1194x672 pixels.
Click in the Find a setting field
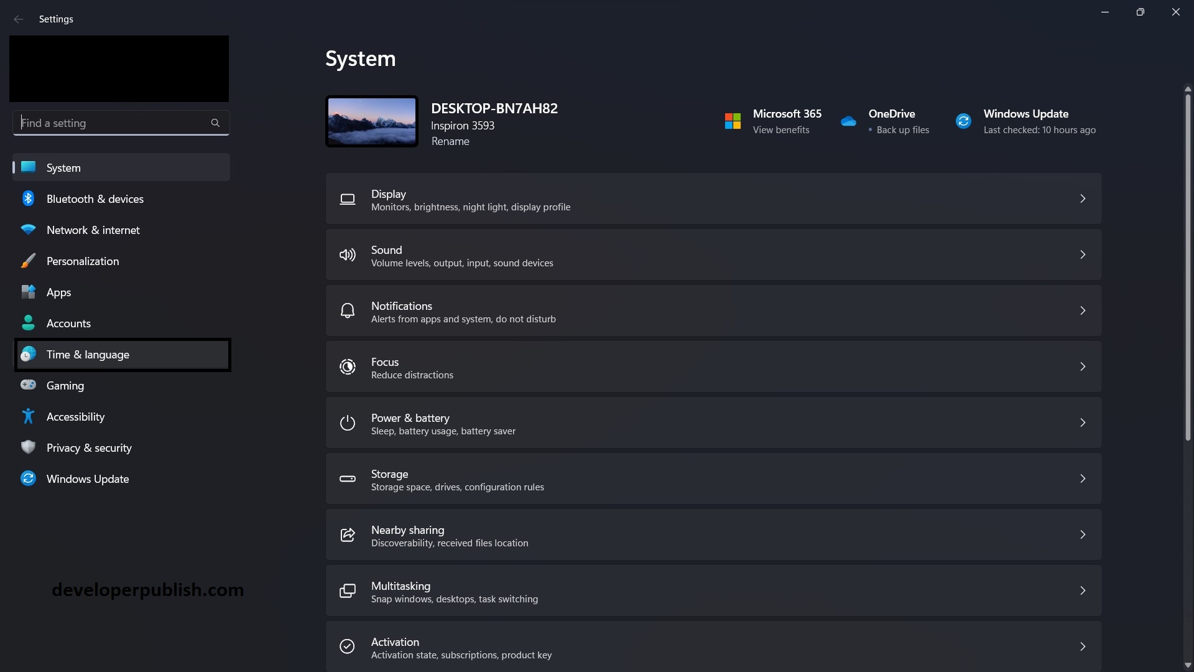(112, 123)
